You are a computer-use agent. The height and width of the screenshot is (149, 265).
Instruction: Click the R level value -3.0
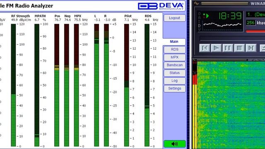[107, 20]
